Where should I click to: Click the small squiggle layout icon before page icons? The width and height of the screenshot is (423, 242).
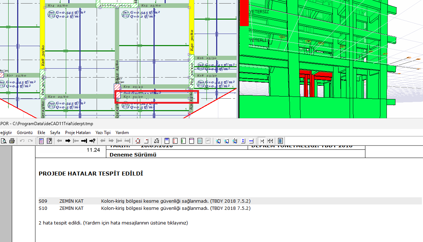pyautogui.click(x=156, y=141)
